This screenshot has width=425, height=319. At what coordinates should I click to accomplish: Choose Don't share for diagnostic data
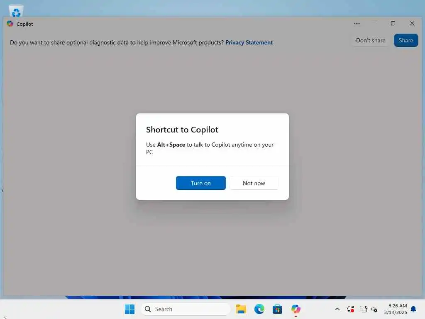pos(371,40)
